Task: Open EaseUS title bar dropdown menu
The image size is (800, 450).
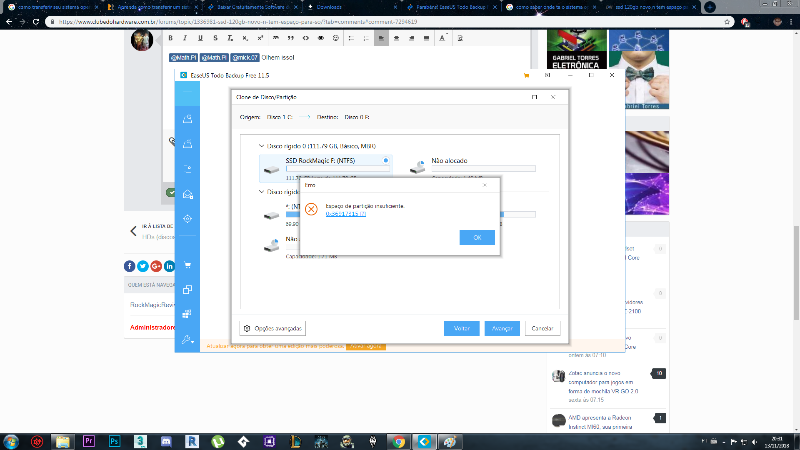Action: (x=547, y=75)
